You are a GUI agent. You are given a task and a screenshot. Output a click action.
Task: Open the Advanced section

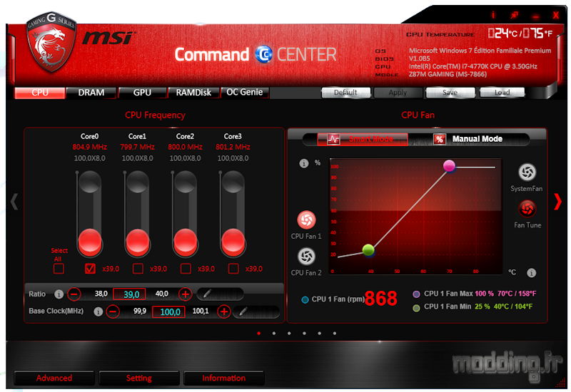54,378
